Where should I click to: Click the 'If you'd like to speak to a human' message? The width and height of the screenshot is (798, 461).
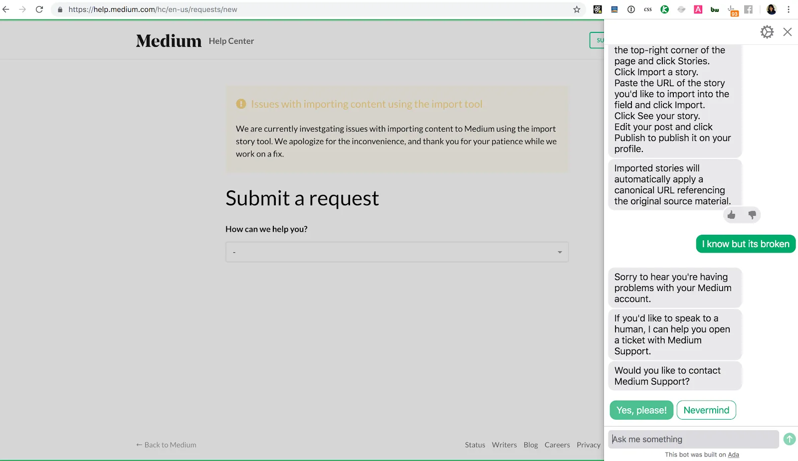(675, 334)
